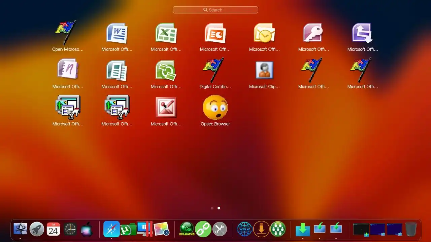Open Safari compass in Dock
Screen dimensions: 431x242
(111, 229)
